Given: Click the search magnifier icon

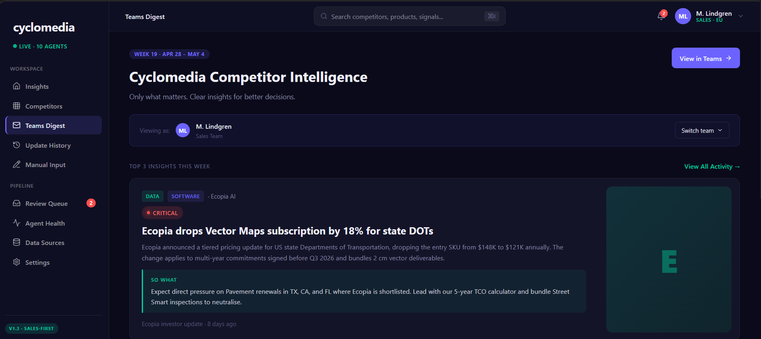Looking at the screenshot, I should [324, 16].
